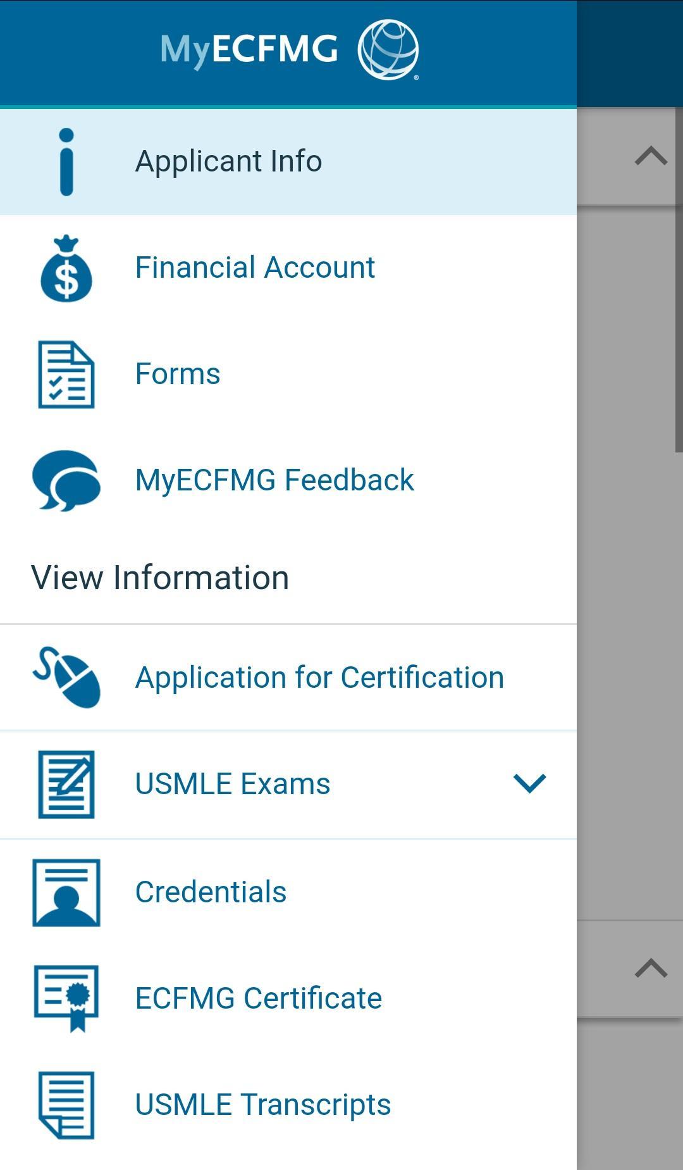Viewport: 683px width, 1170px height.
Task: Expand the USMLE Exams submenu chevron
Action: coord(529,783)
